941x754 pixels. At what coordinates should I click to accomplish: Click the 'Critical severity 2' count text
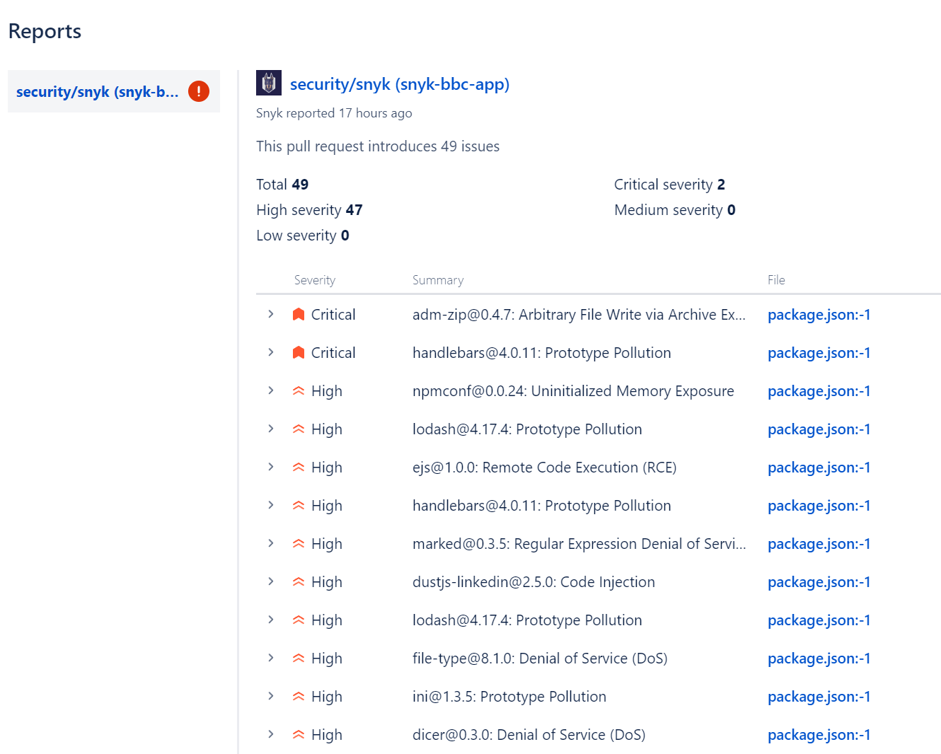669,185
